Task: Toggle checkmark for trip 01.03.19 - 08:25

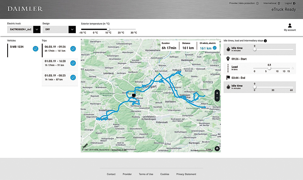Action: click(73, 77)
